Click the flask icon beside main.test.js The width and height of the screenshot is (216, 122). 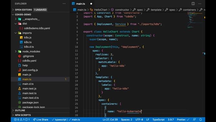coord(20,88)
